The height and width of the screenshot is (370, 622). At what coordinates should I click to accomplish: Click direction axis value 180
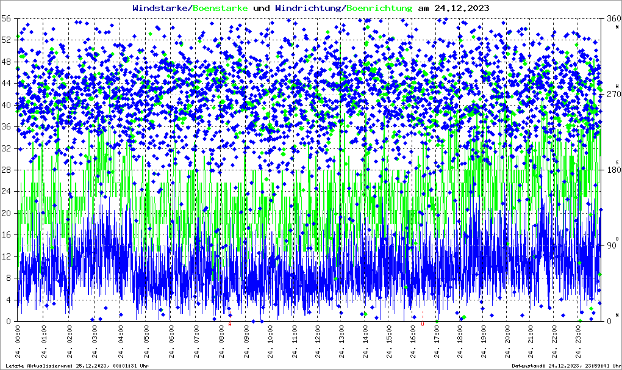coord(613,170)
